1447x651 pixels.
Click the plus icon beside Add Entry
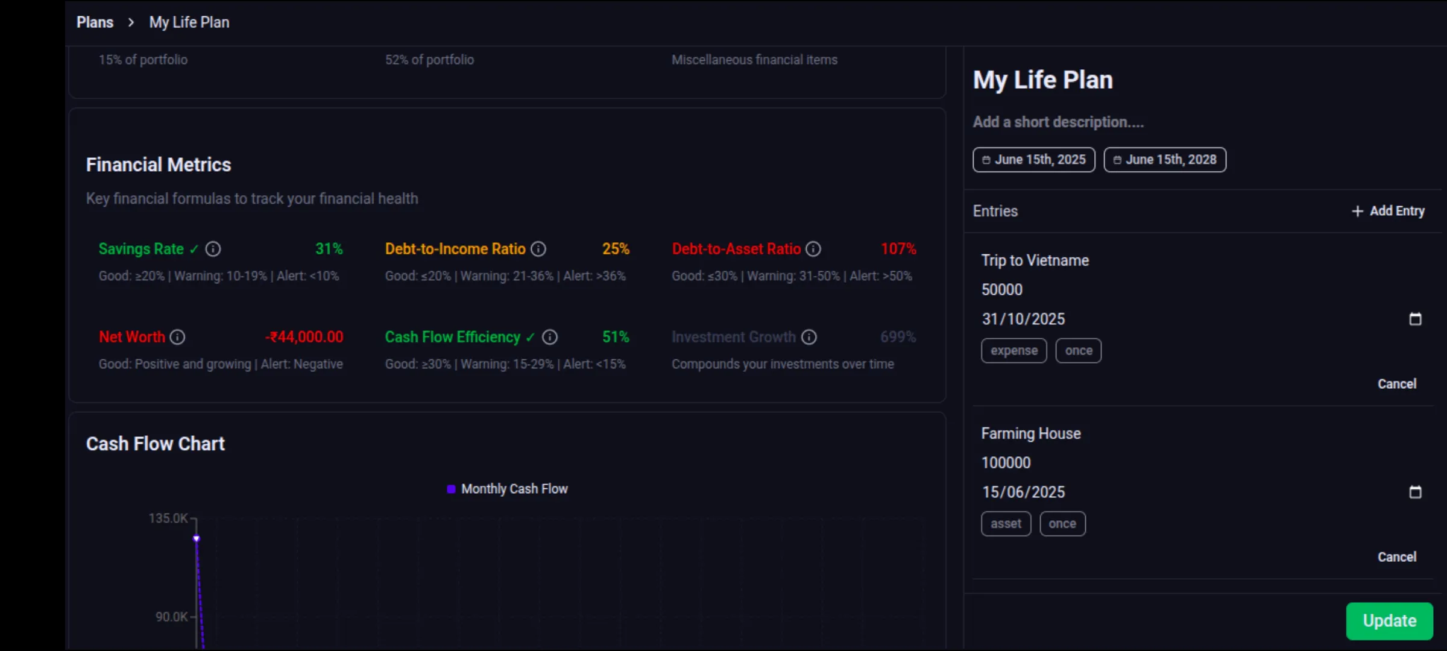(x=1357, y=211)
